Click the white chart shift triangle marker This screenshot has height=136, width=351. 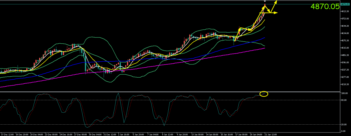pos(265,1)
